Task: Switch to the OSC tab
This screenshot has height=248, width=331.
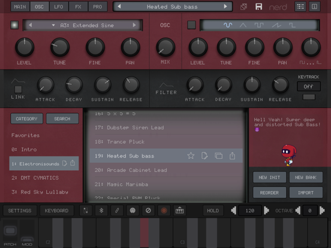Action: [x=40, y=7]
